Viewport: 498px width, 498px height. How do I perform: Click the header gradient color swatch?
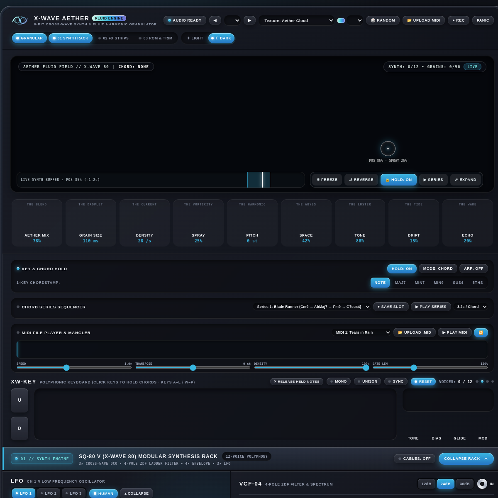341,20
